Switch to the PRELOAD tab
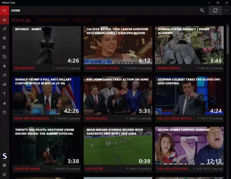Screen dimensions: 231x179 pos(82,20)
